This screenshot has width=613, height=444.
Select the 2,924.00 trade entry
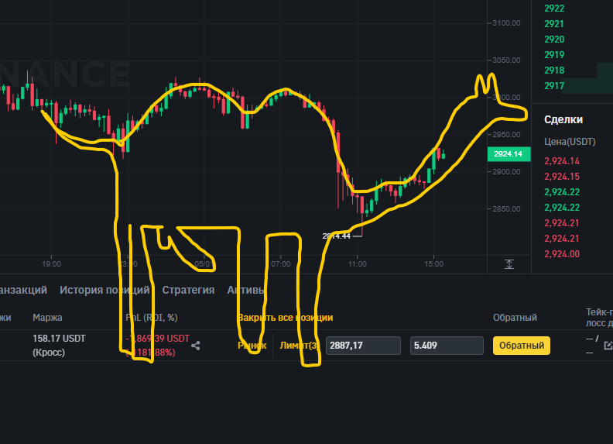point(562,254)
